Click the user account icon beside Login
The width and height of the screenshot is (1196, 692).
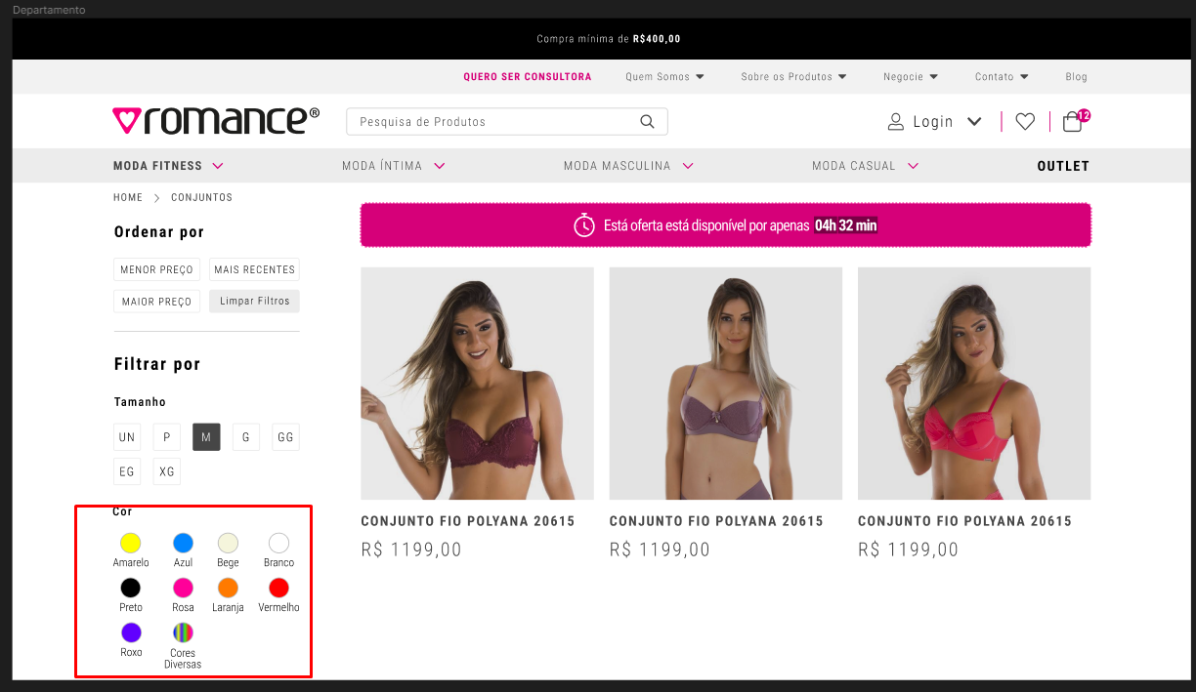[895, 122]
